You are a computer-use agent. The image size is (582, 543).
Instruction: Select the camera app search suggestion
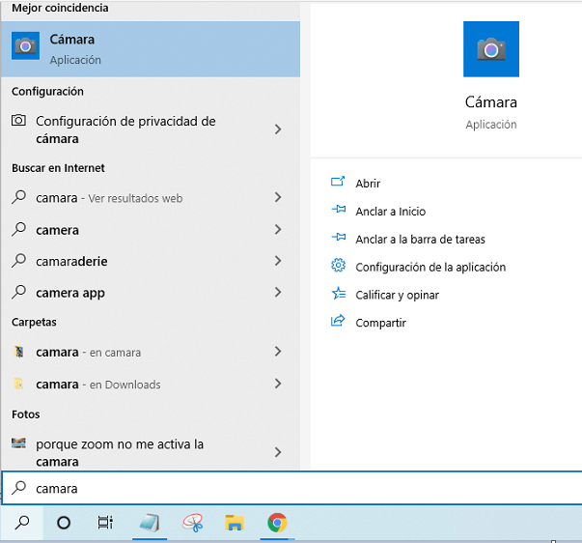pos(151,293)
